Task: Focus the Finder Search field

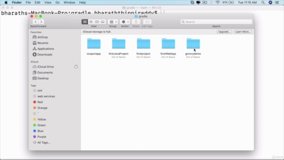Action: pyautogui.click(x=216, y=22)
